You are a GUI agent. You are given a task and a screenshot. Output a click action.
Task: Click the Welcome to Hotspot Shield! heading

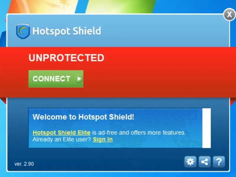click(83, 117)
